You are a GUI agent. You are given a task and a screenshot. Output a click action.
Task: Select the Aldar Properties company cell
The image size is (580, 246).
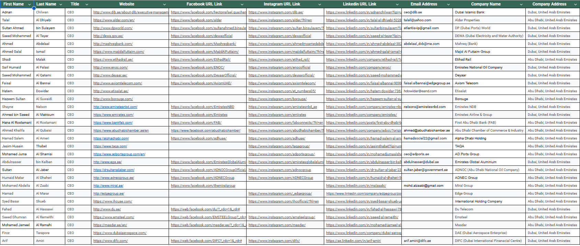pyautogui.click(x=489, y=20)
